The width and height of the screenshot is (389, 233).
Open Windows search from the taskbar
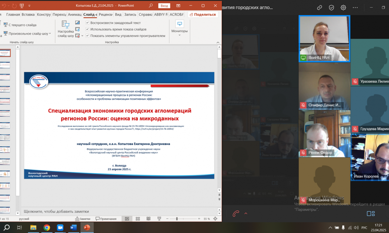pyautogui.click(x=7, y=227)
